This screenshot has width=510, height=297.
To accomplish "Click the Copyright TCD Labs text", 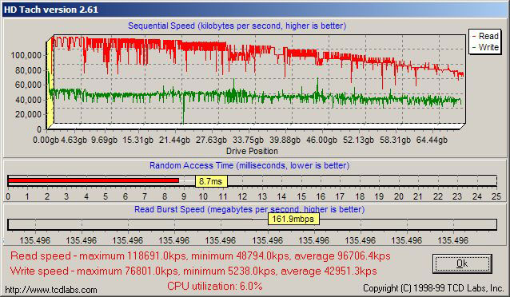I will tap(433, 288).
